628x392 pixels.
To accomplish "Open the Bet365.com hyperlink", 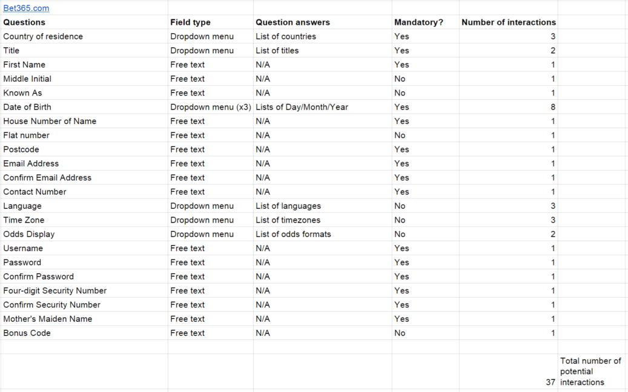I will click(26, 8).
